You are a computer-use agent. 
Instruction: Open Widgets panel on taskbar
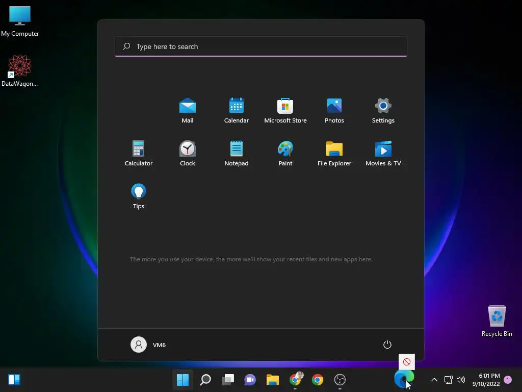[x=14, y=380]
